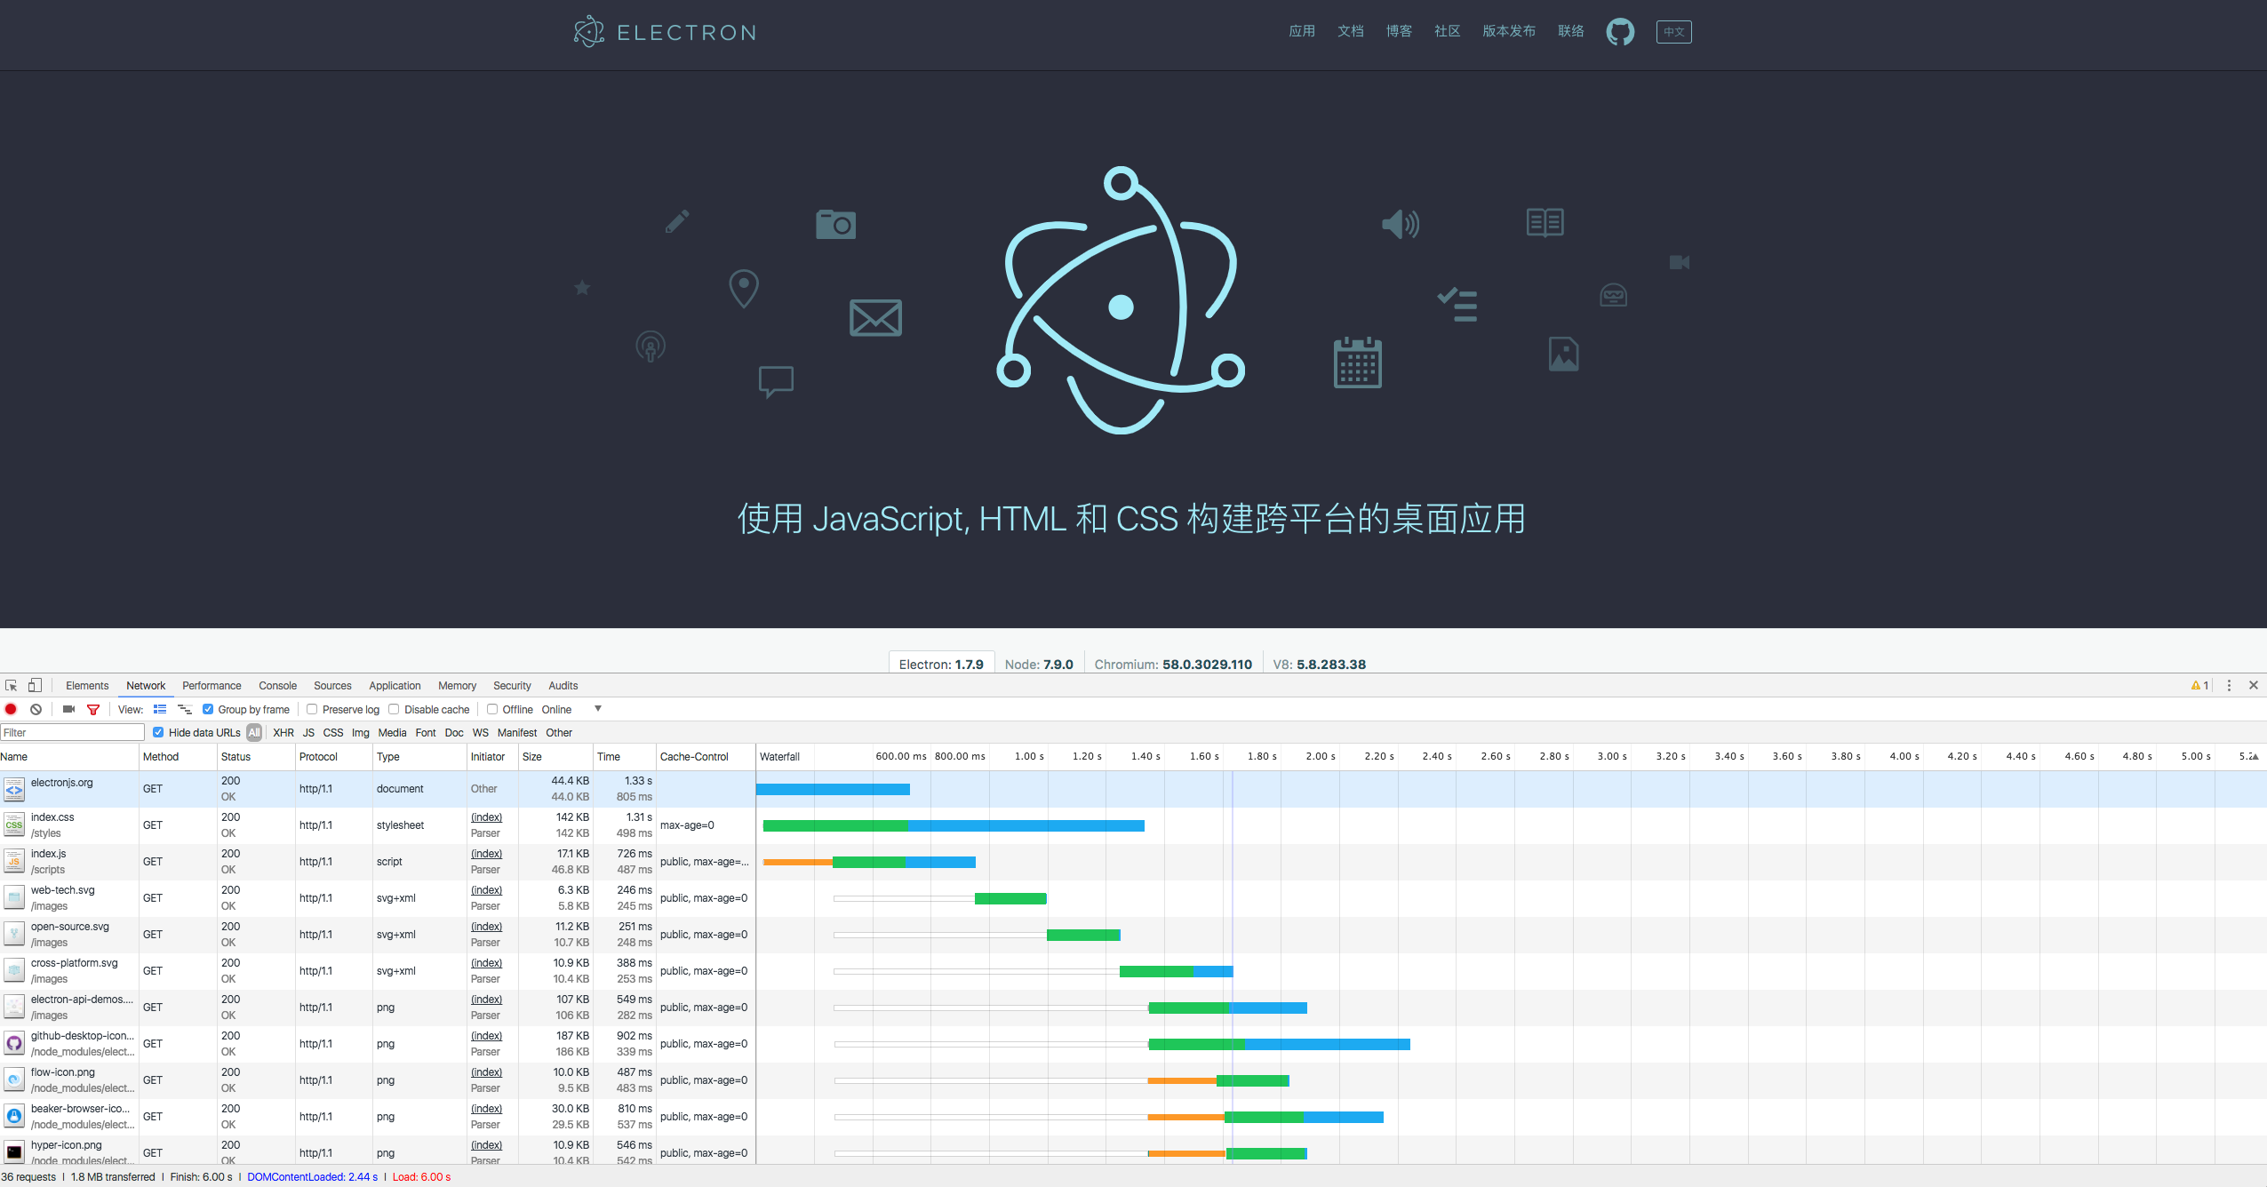Uncheck Group by frame

[208, 709]
